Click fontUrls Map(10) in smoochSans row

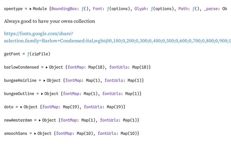(x=128, y=133)
